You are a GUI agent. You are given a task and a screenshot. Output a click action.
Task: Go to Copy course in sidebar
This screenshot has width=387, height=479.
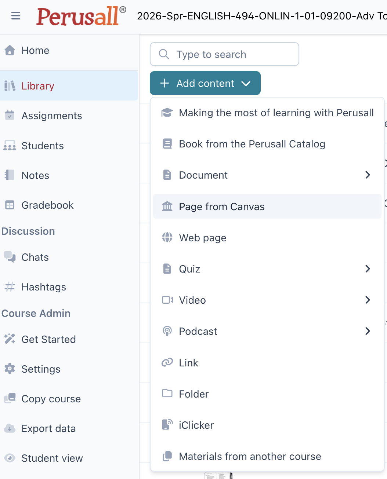[51, 399]
